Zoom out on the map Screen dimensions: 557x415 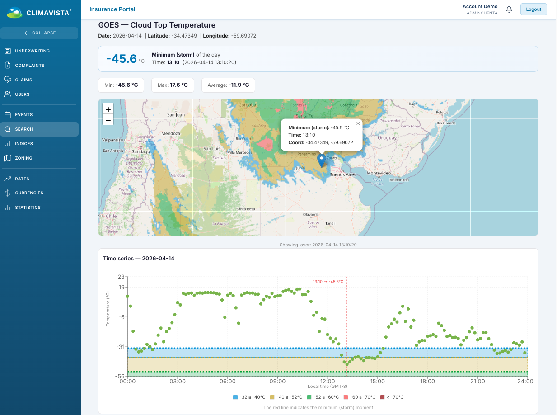(x=108, y=120)
